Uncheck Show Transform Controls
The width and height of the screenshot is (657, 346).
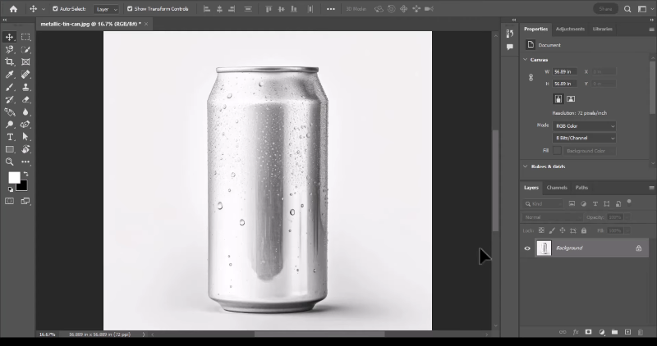pyautogui.click(x=128, y=9)
